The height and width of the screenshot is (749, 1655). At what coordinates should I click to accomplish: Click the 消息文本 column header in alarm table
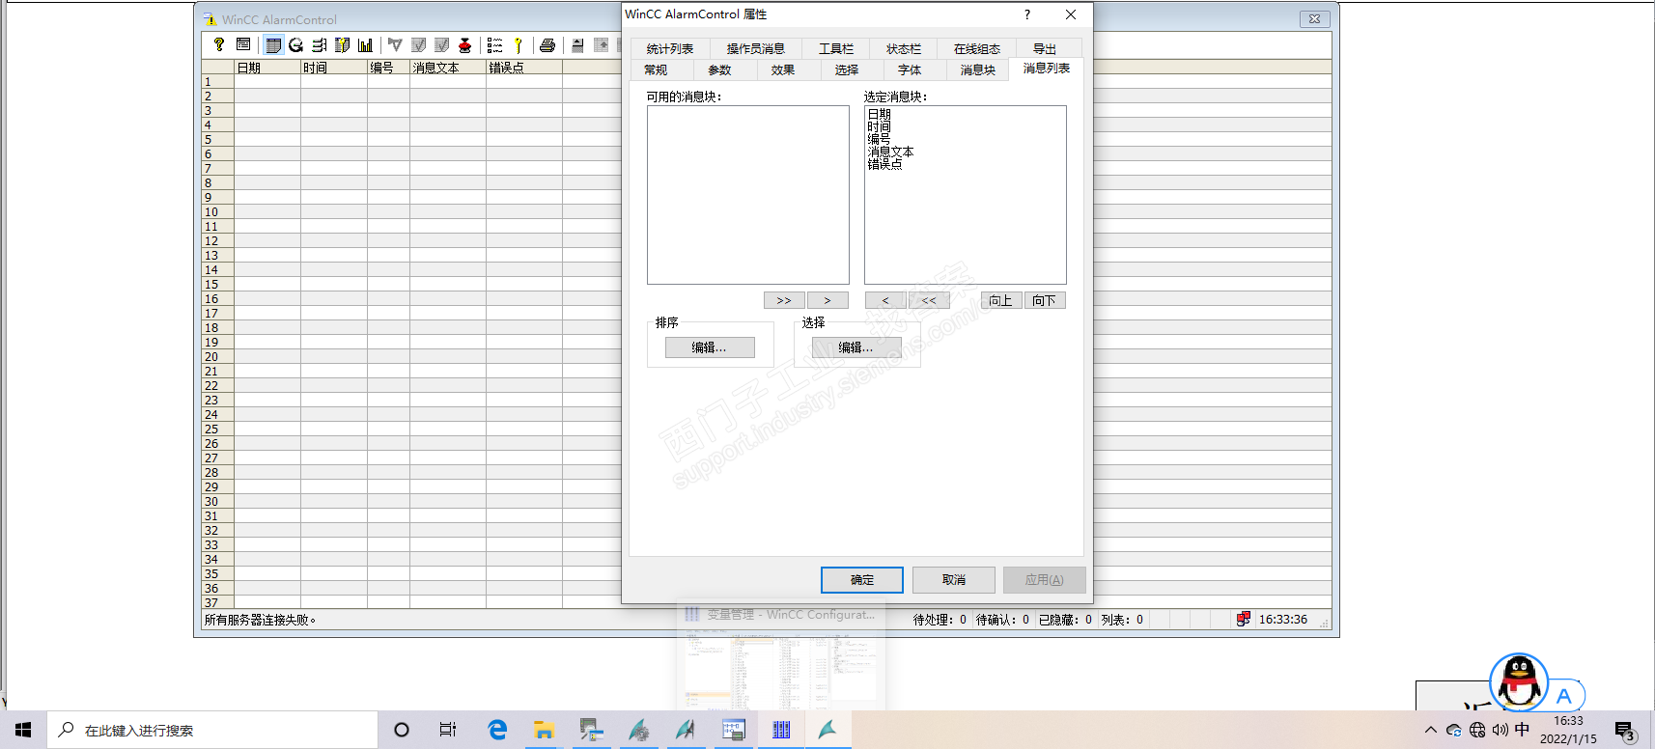(x=448, y=68)
